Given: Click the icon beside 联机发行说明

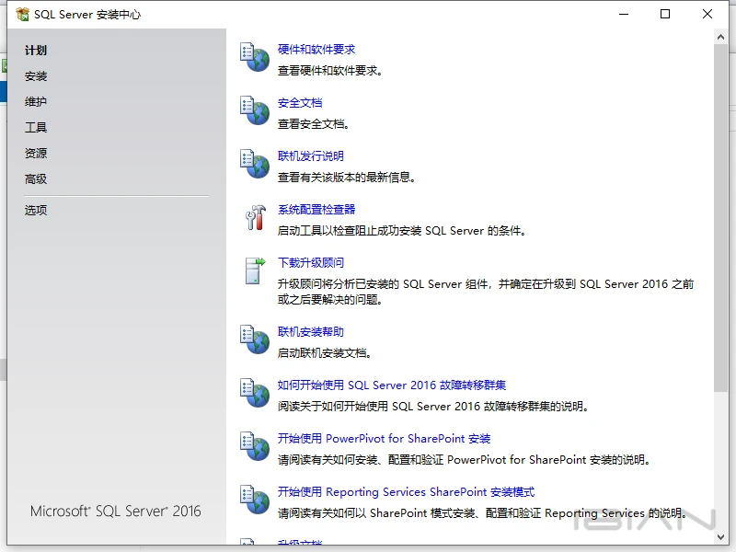Looking at the screenshot, I should [255, 164].
